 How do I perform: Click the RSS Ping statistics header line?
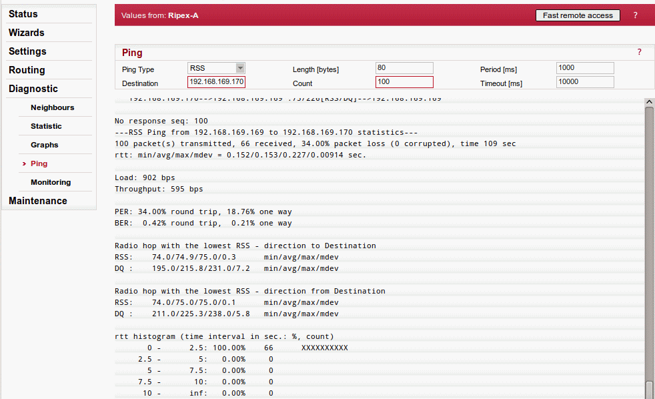pos(266,132)
